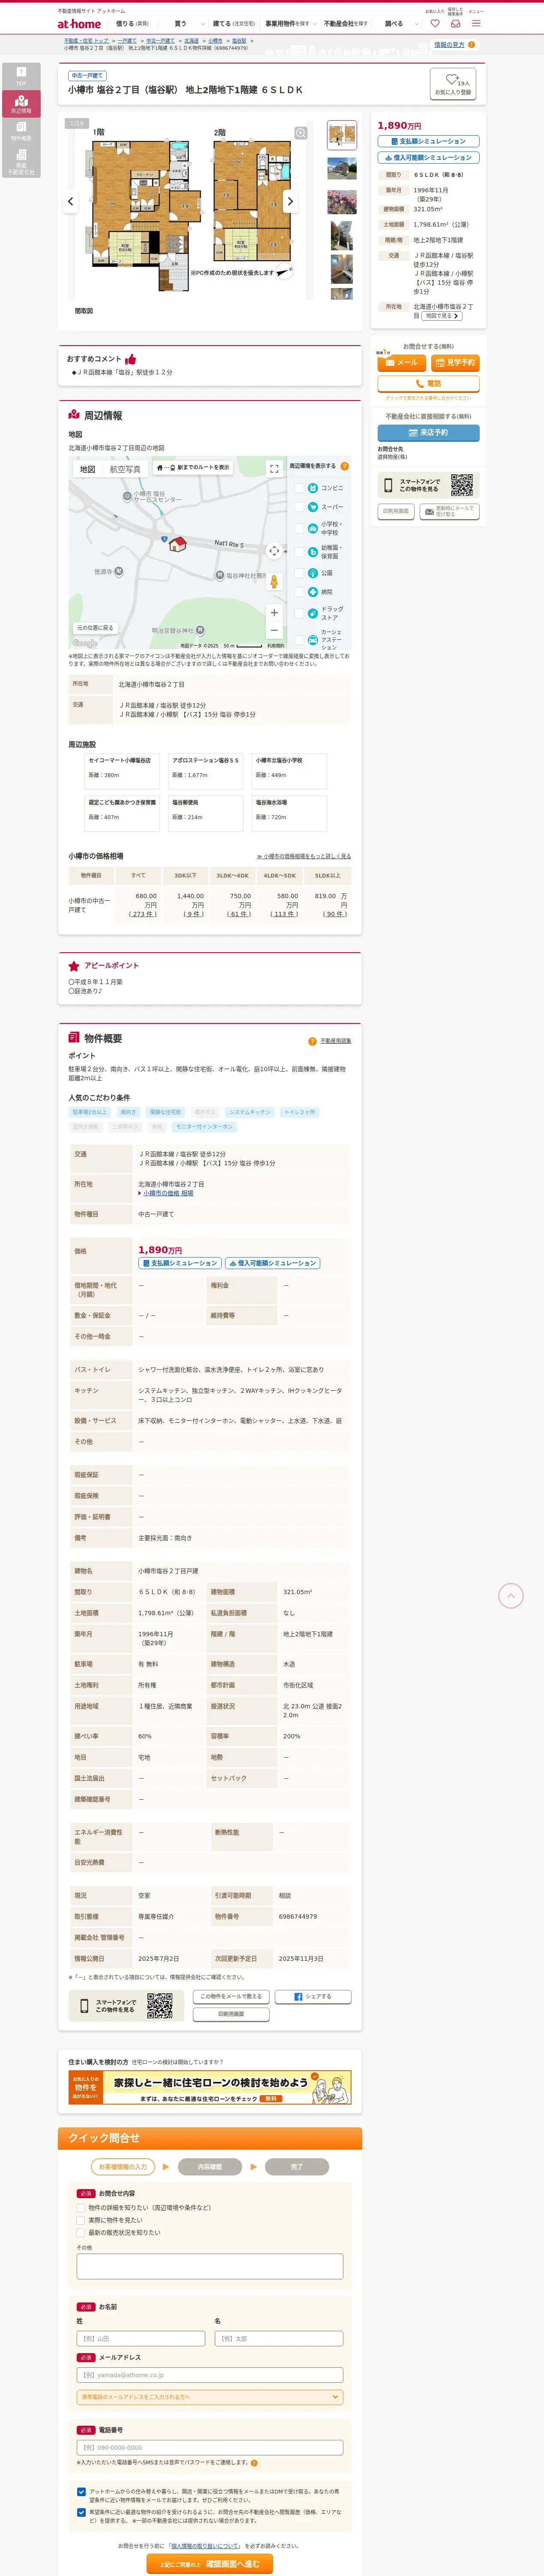Enlarge floor plan with magnifier icon
The width and height of the screenshot is (544, 2576).
click(301, 133)
